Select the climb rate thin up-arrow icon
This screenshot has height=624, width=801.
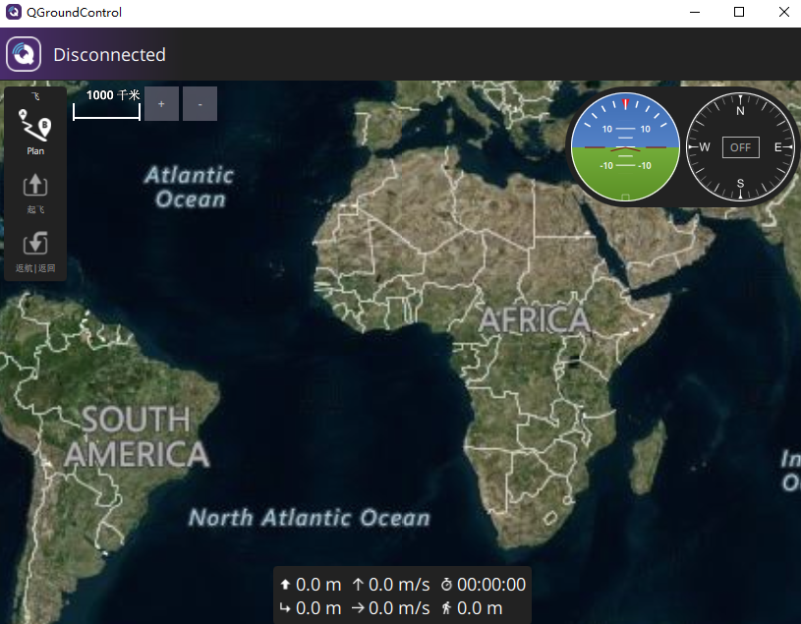pos(358,584)
